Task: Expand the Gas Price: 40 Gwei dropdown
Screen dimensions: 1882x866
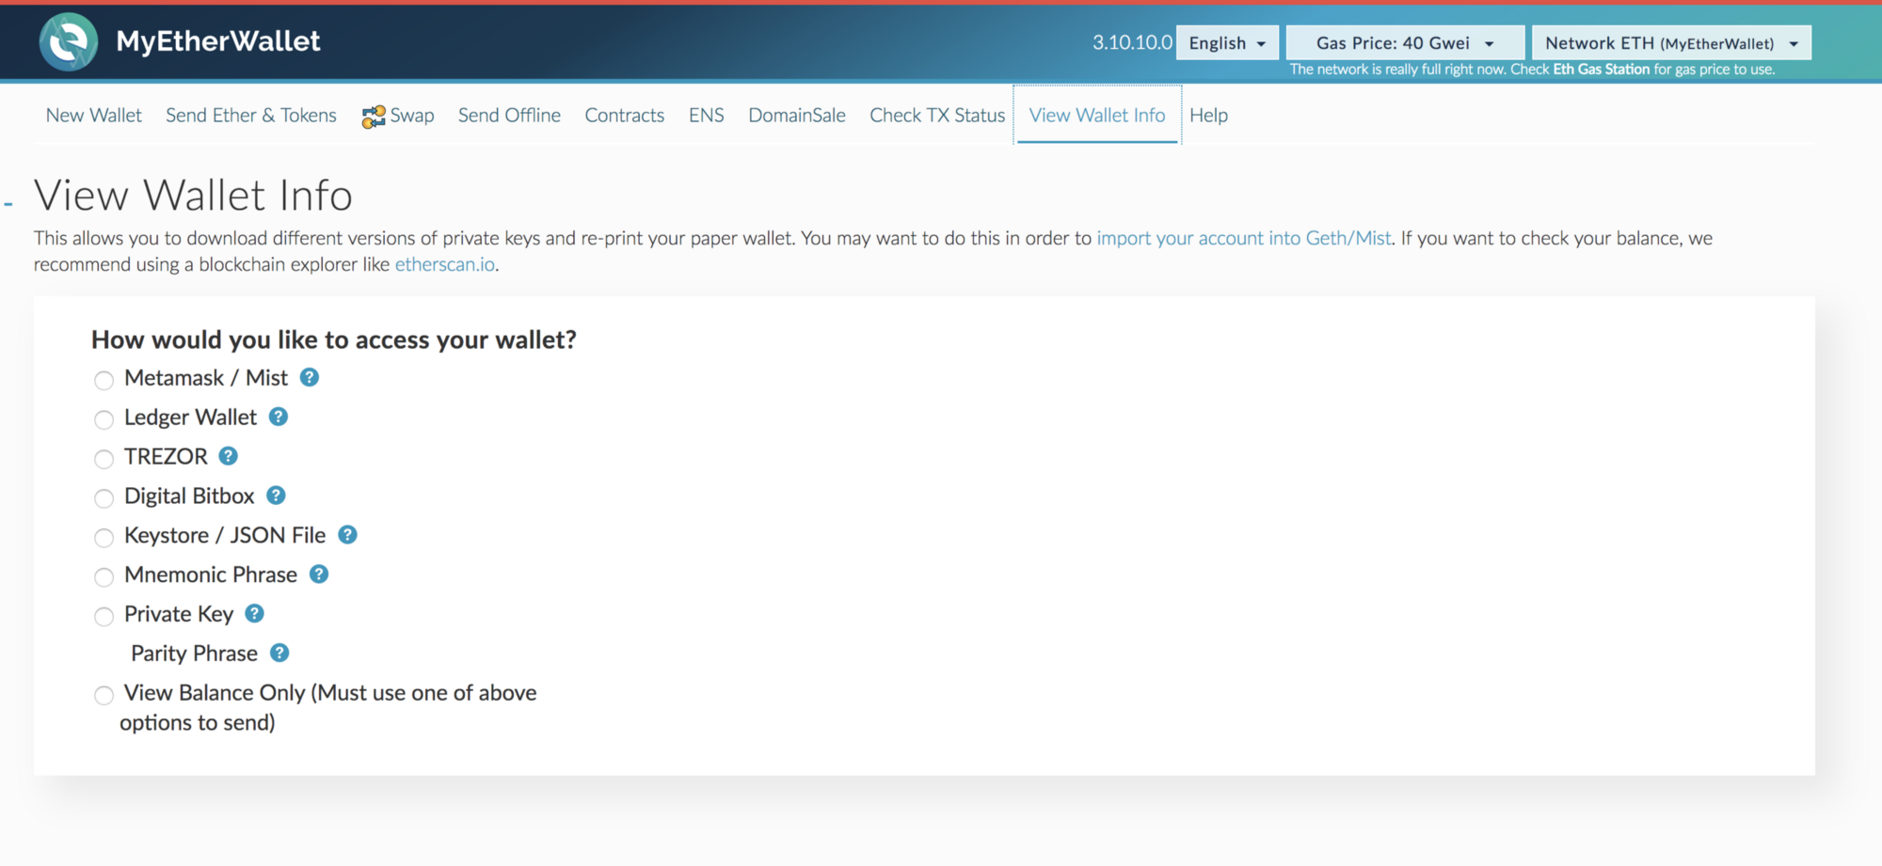Action: (1405, 43)
